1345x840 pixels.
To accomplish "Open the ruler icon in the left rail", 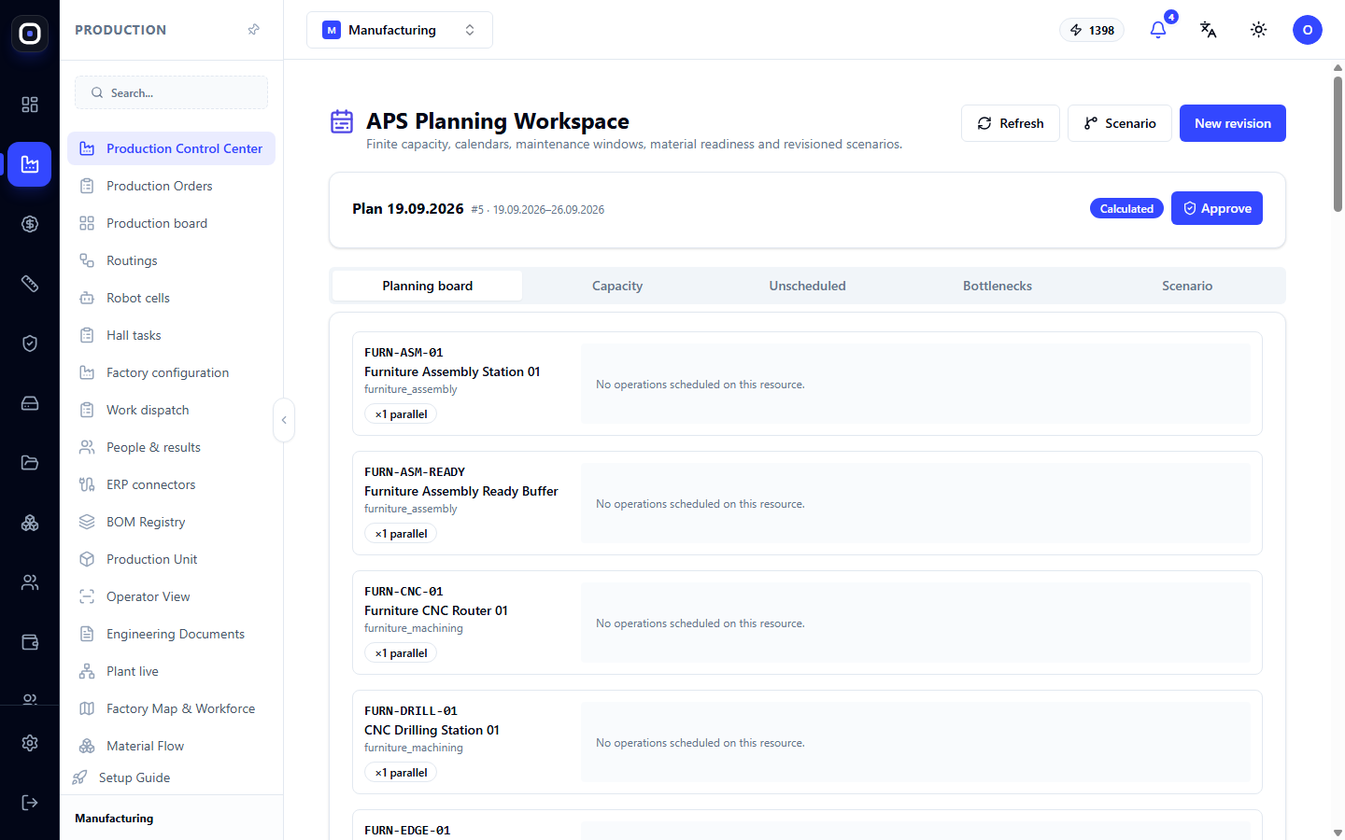I will 30,284.
